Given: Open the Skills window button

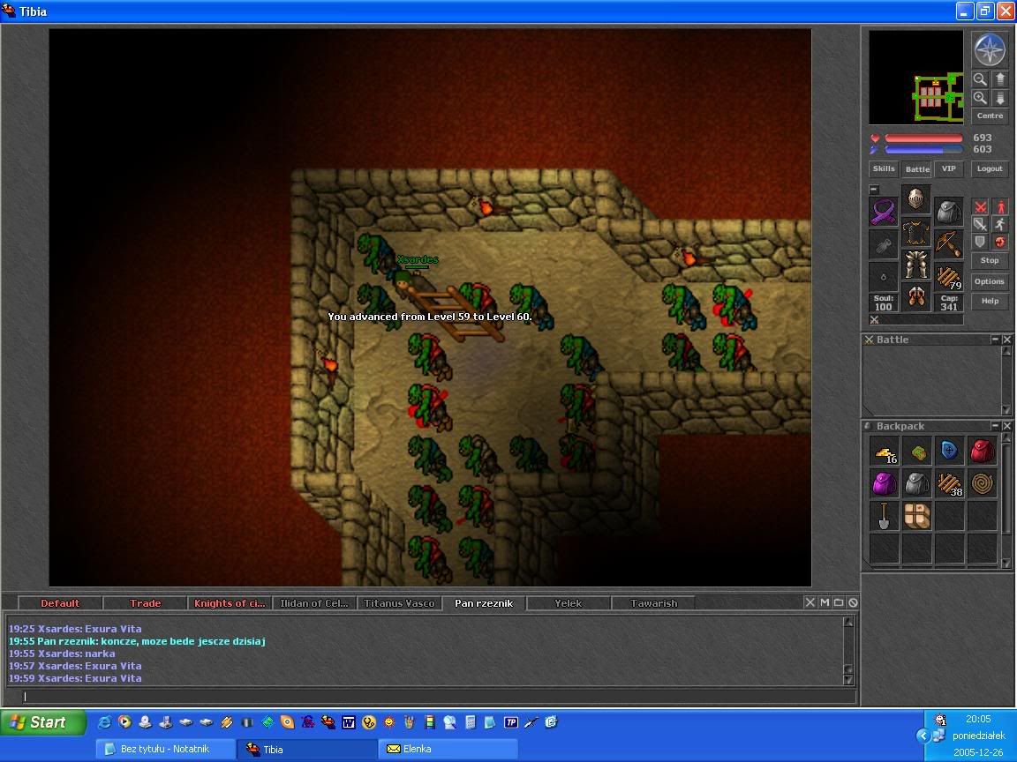Looking at the screenshot, I should (884, 168).
